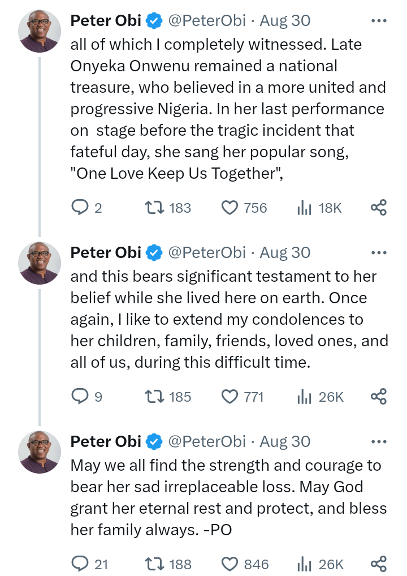Share the "One Love Keep Us Together" tweet

[x=378, y=208]
